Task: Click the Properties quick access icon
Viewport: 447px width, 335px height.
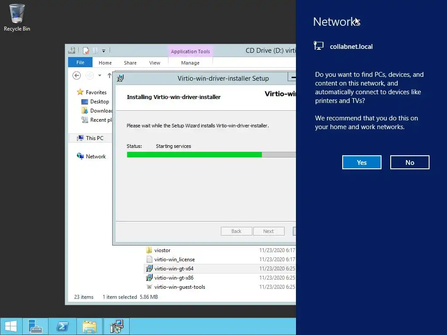Action: [86, 51]
